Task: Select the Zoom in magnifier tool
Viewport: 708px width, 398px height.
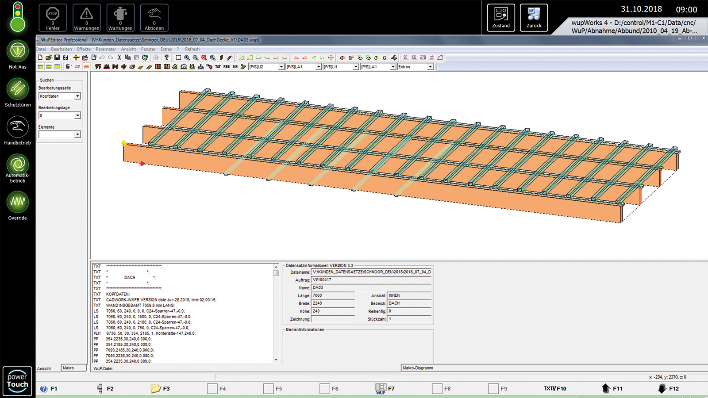Action: 187,57
